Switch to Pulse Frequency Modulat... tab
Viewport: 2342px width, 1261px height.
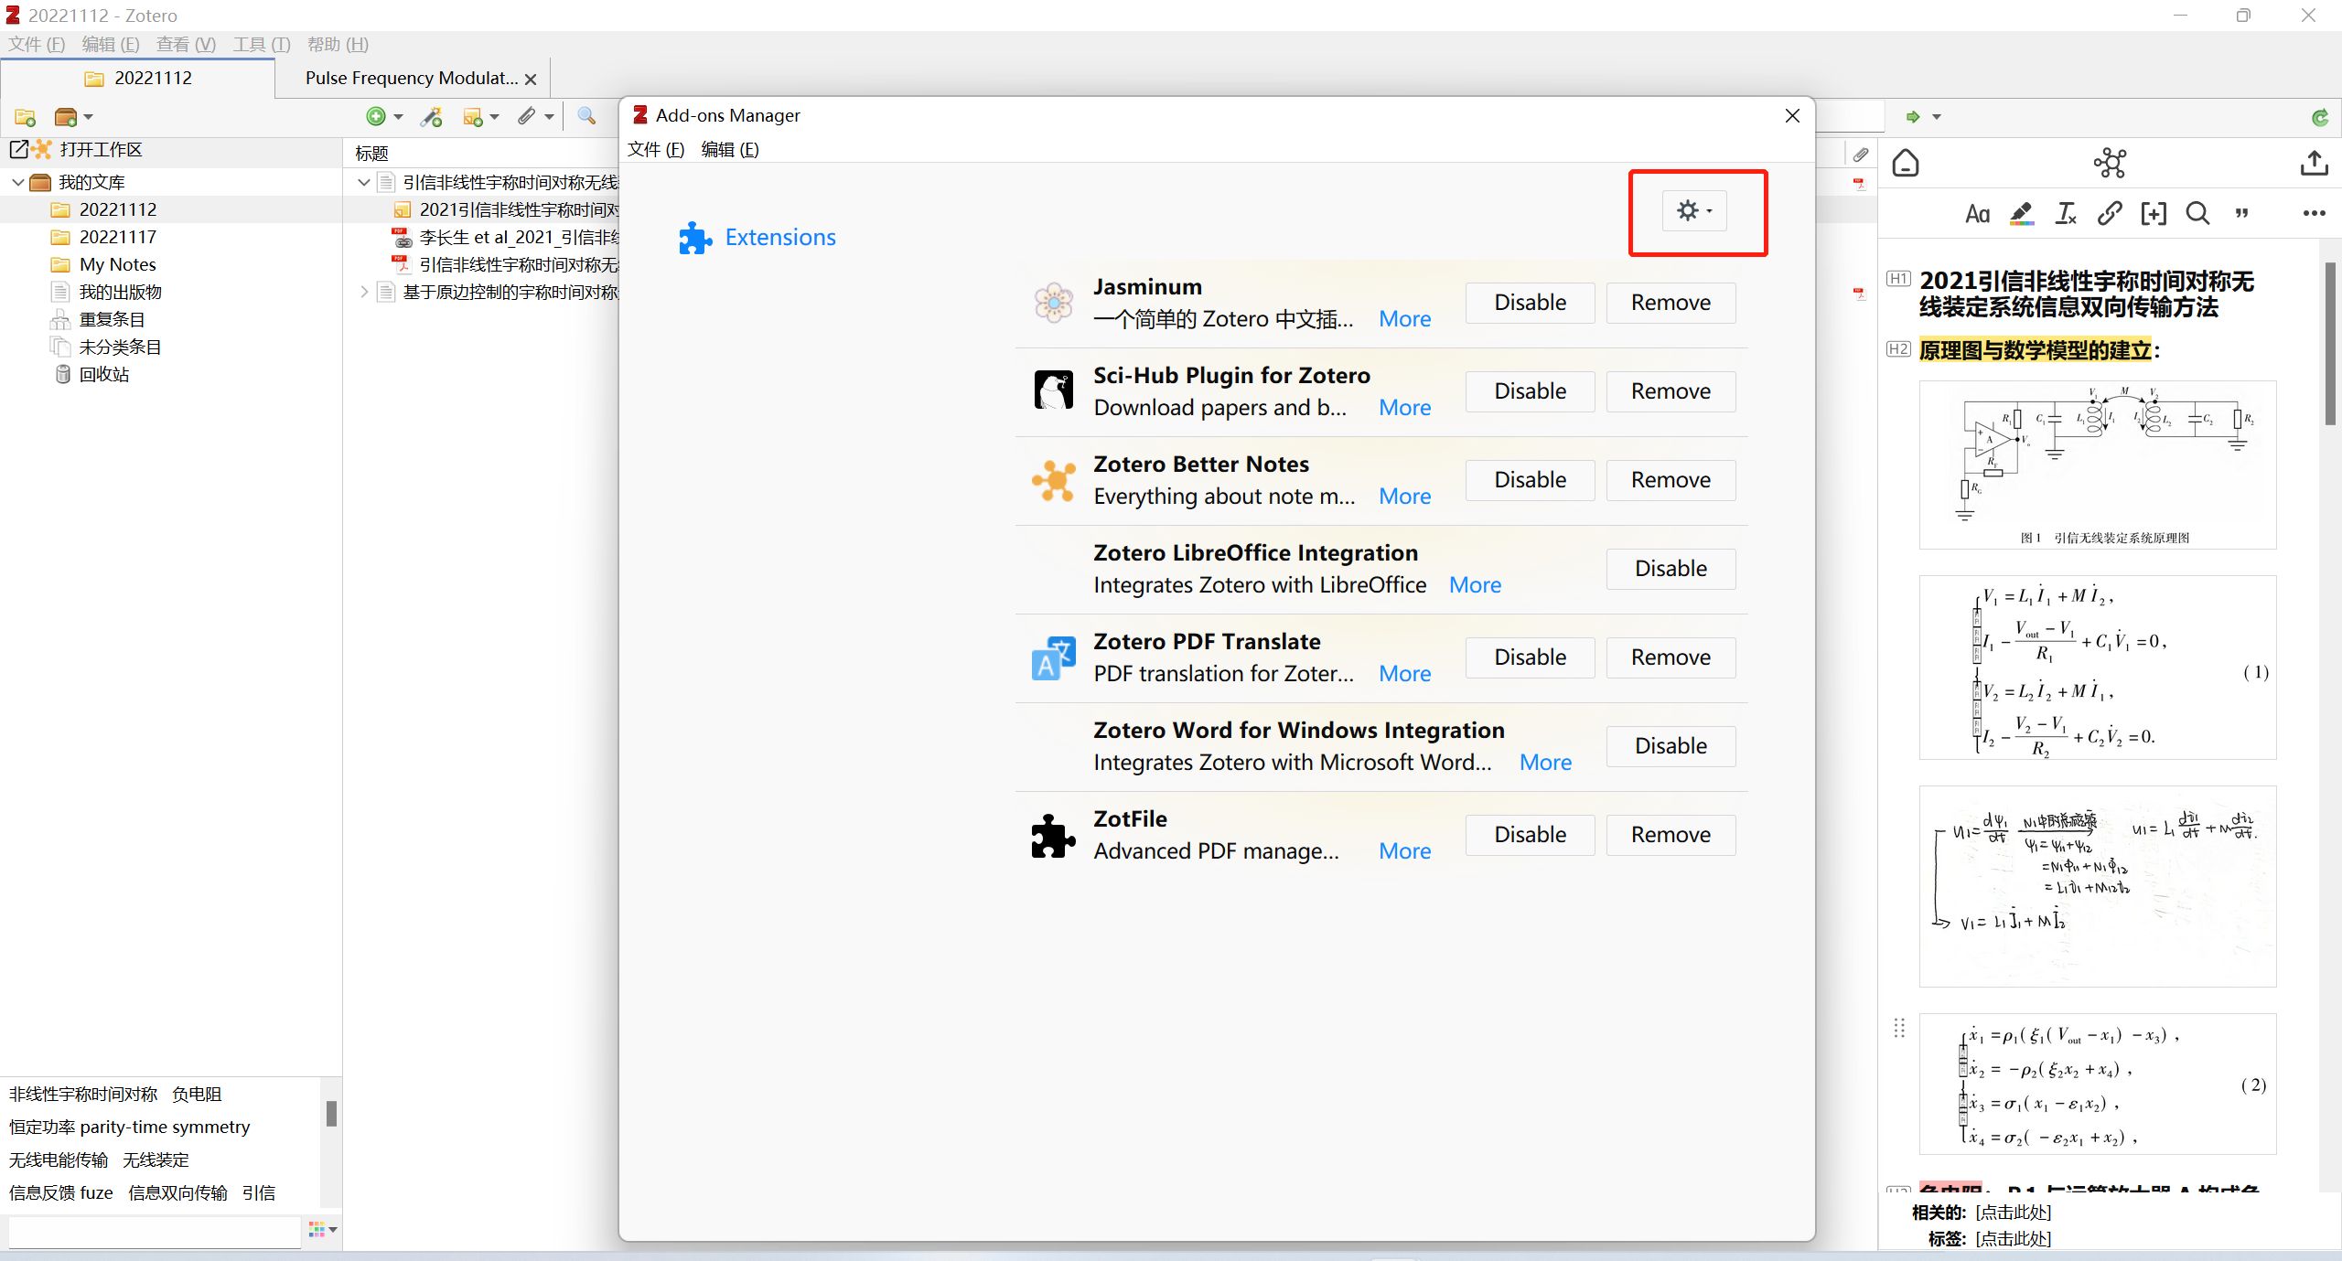[x=411, y=79]
